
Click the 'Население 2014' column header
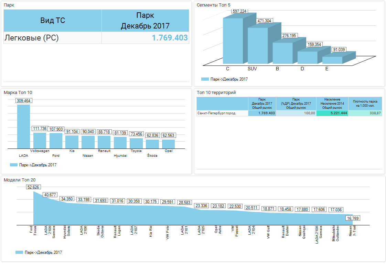(x=332, y=104)
